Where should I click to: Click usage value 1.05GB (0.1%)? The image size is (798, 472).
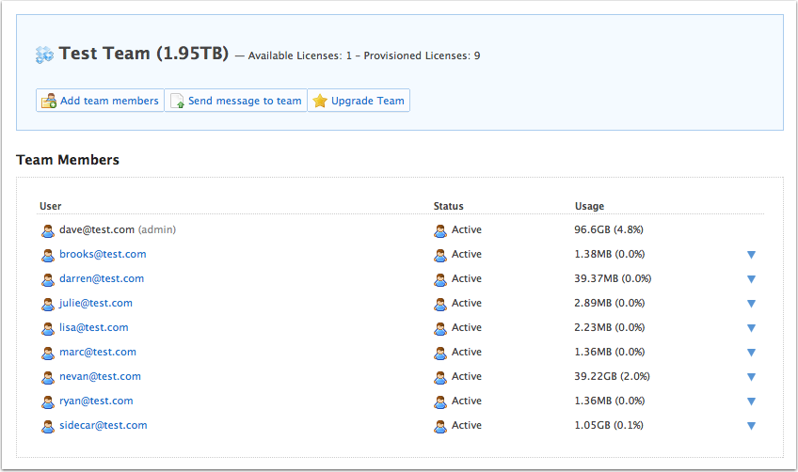coord(609,425)
